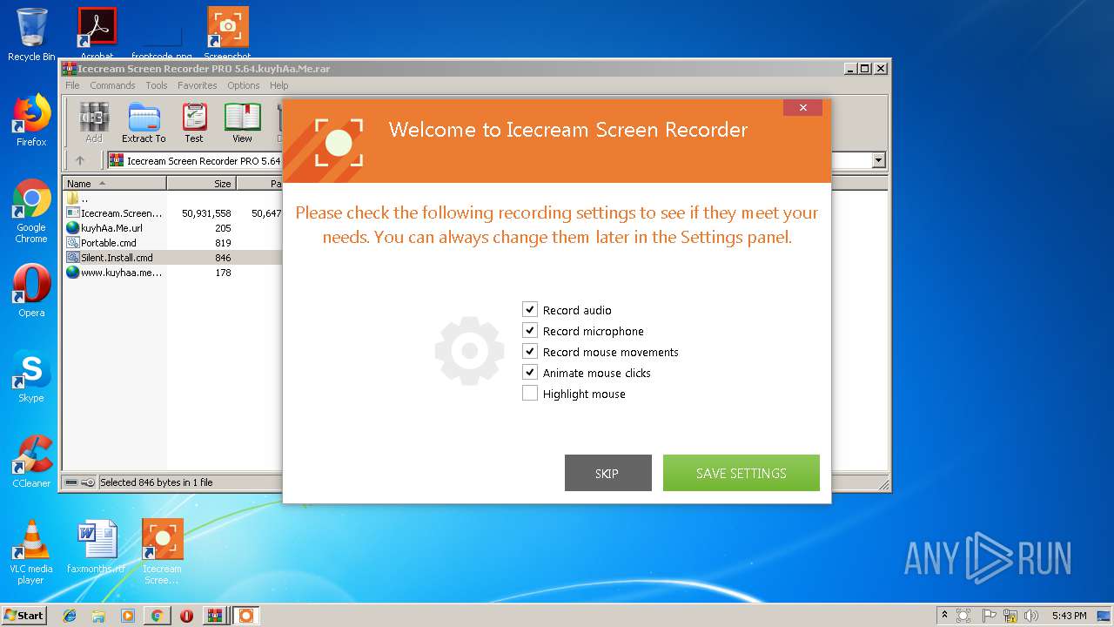Click the SKIP button
Image resolution: width=1114 pixels, height=627 pixels.
[x=607, y=473]
